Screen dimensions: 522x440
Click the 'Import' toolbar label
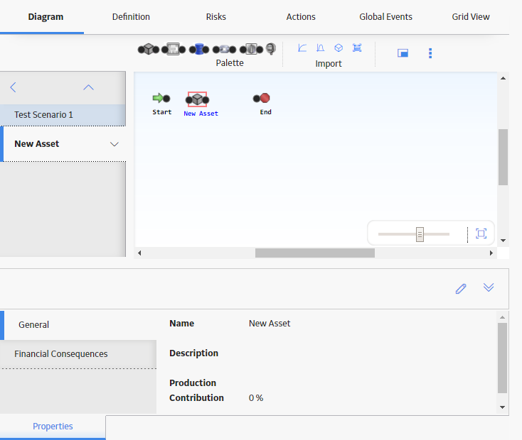pos(329,63)
